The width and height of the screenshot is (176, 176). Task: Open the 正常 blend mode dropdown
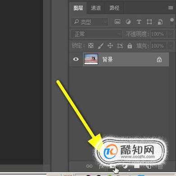96,34
